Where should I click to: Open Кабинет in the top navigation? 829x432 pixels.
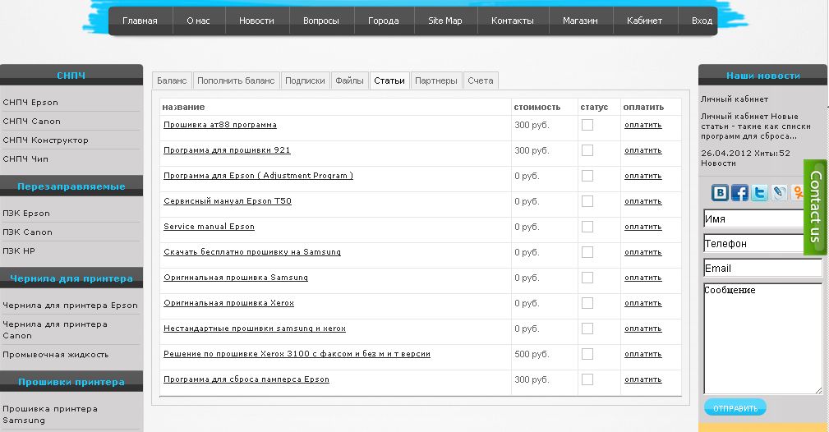[644, 21]
